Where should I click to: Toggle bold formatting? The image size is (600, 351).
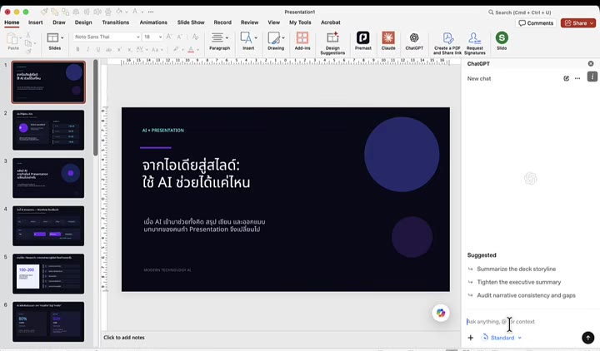[77, 49]
